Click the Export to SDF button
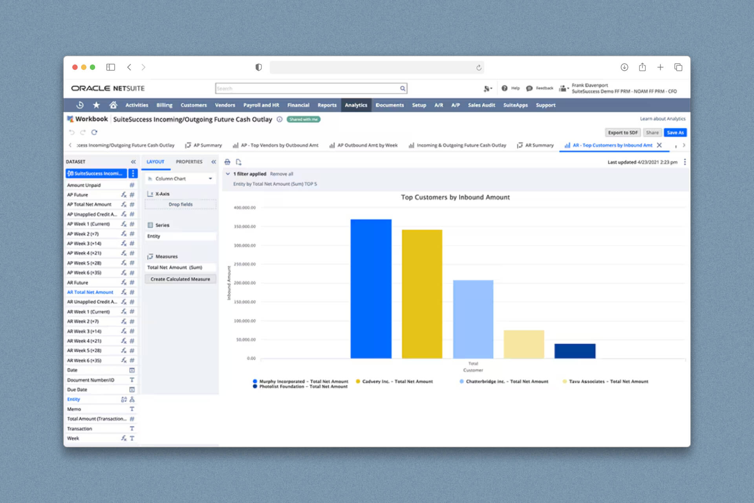The image size is (754, 503). coord(623,133)
